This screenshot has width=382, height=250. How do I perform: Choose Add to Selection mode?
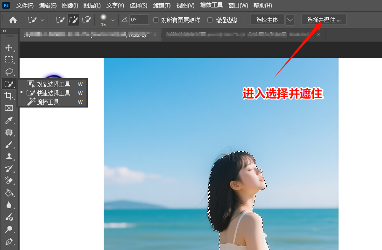[x=73, y=20]
